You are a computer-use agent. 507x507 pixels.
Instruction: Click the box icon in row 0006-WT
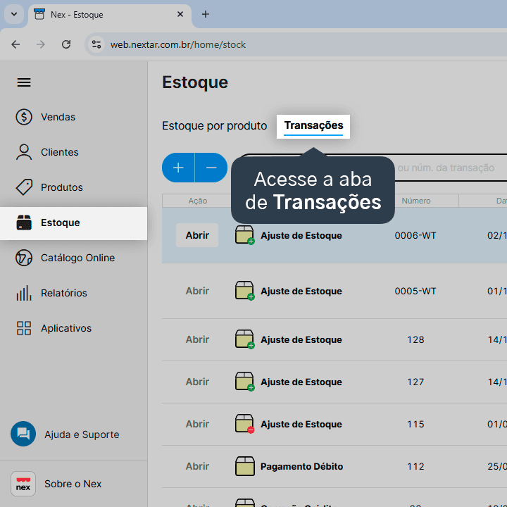coord(245,235)
